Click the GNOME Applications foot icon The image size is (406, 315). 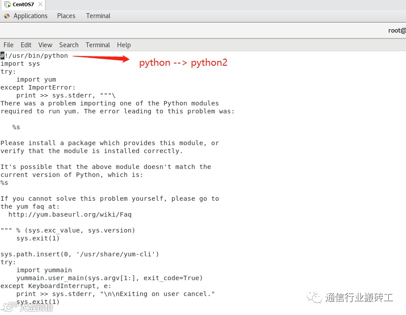click(x=7, y=16)
